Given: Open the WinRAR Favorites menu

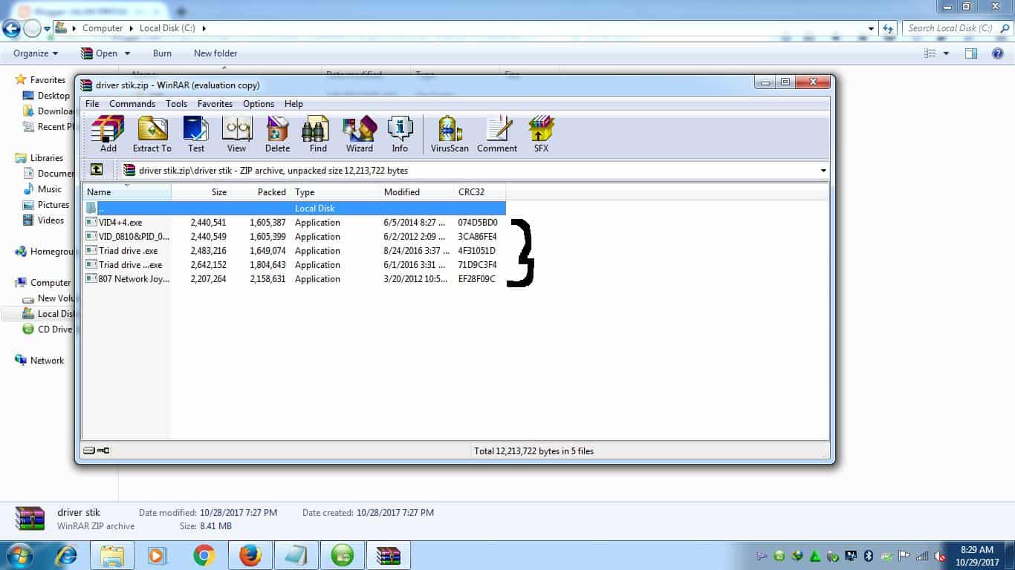Looking at the screenshot, I should point(215,104).
